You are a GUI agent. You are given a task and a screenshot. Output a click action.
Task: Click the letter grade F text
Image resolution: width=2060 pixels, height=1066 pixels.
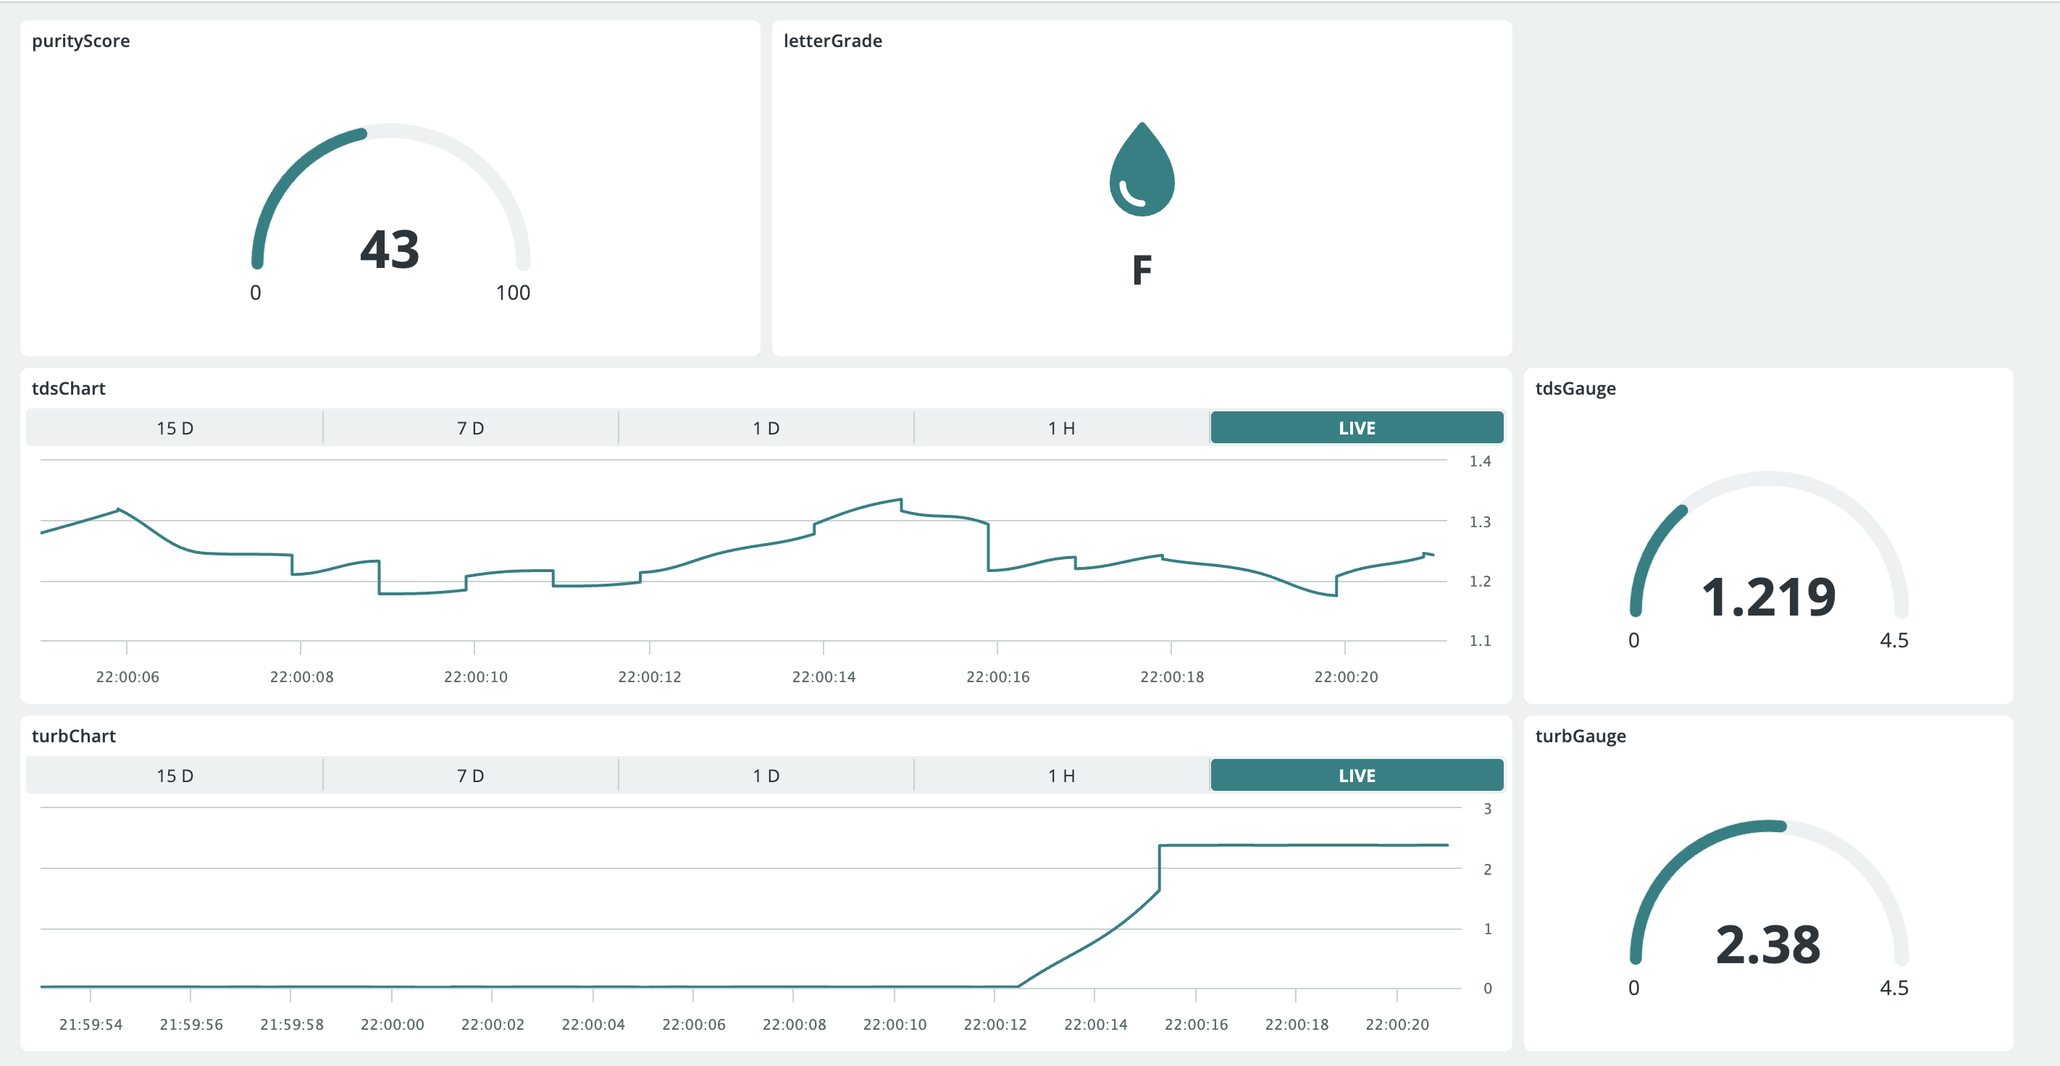pos(1142,270)
